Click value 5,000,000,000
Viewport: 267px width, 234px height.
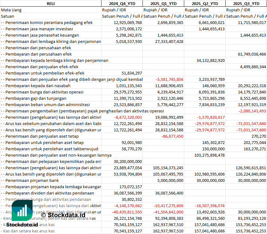[170, 180]
